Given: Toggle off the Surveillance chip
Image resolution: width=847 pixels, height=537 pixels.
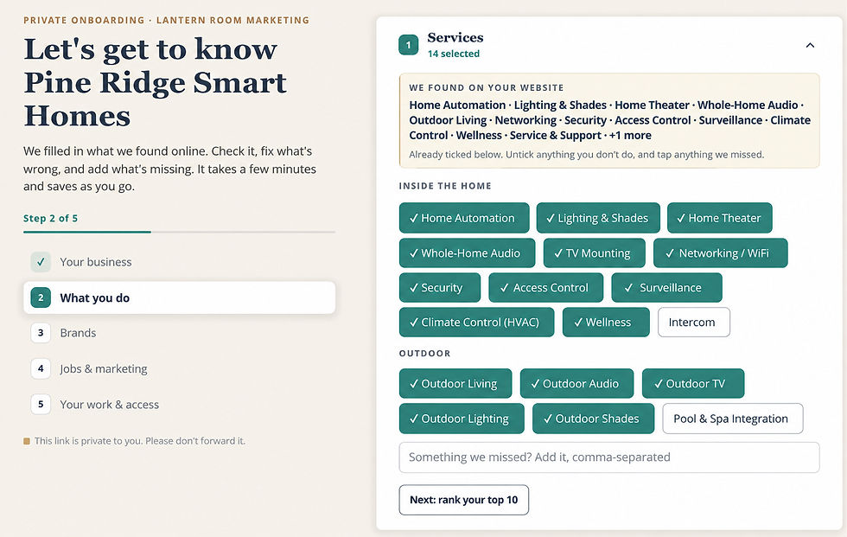Looking at the screenshot, I should point(666,287).
